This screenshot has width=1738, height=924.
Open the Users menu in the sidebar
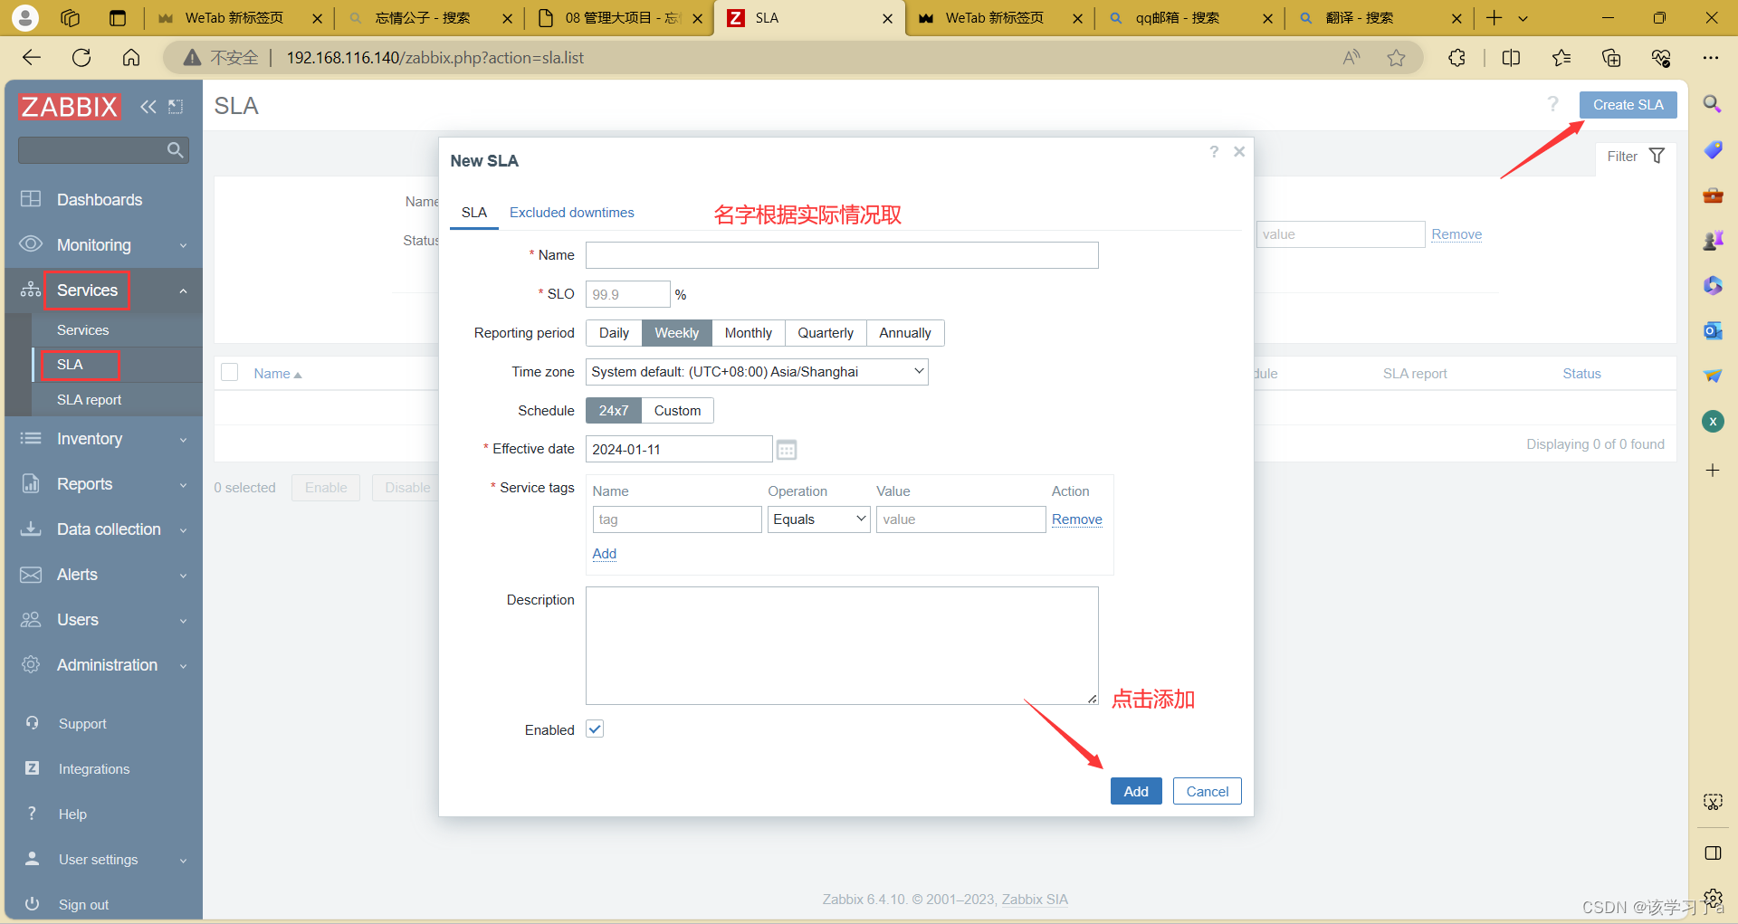coord(104,620)
